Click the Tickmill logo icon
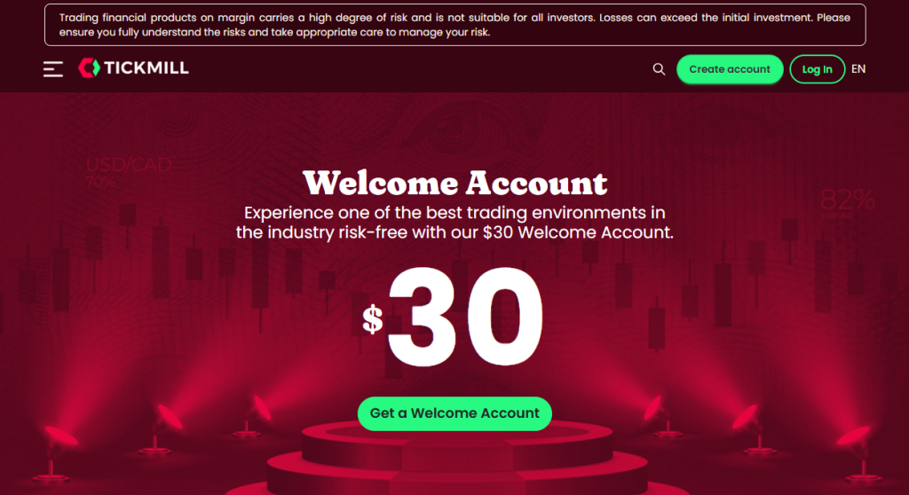 (x=90, y=67)
